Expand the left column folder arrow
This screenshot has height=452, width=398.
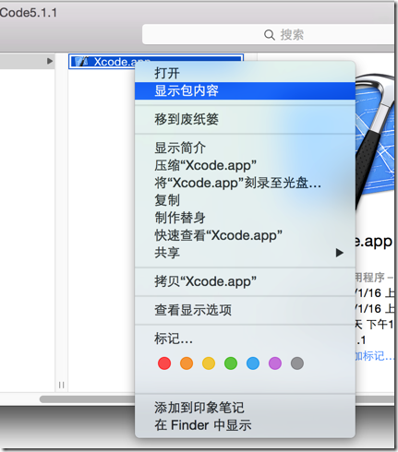point(50,61)
